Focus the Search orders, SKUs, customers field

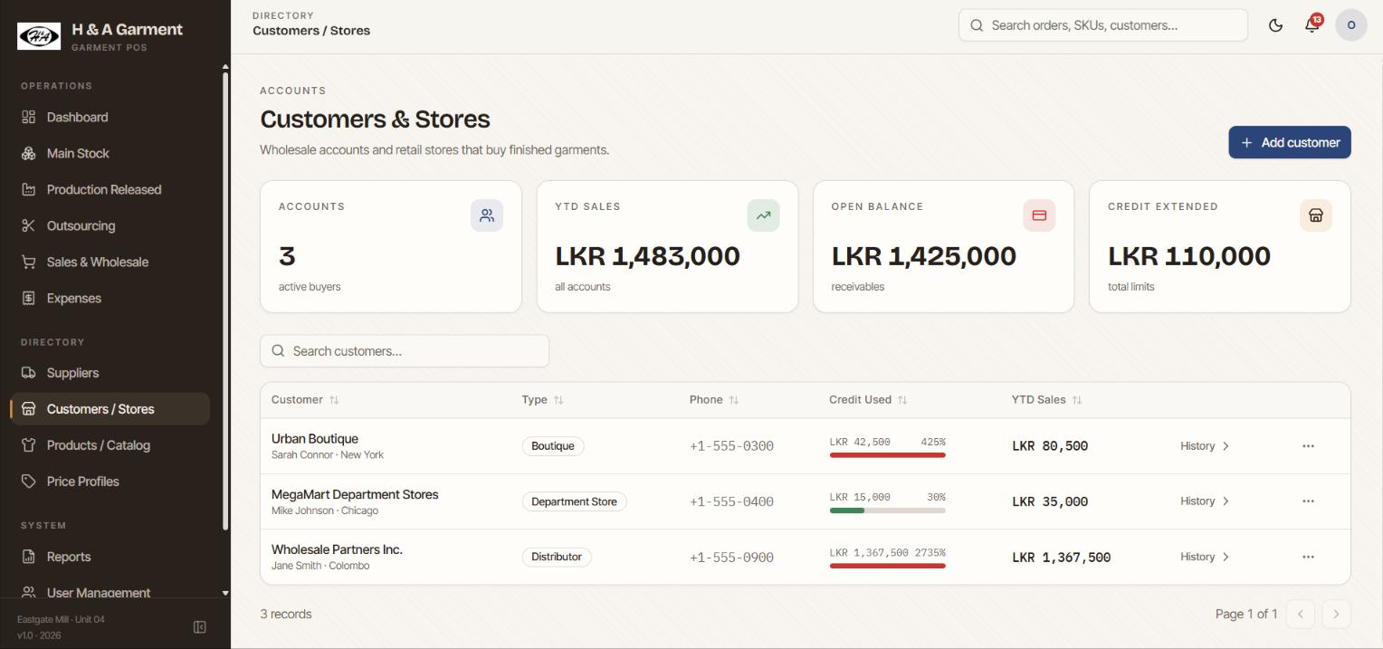click(x=1102, y=25)
